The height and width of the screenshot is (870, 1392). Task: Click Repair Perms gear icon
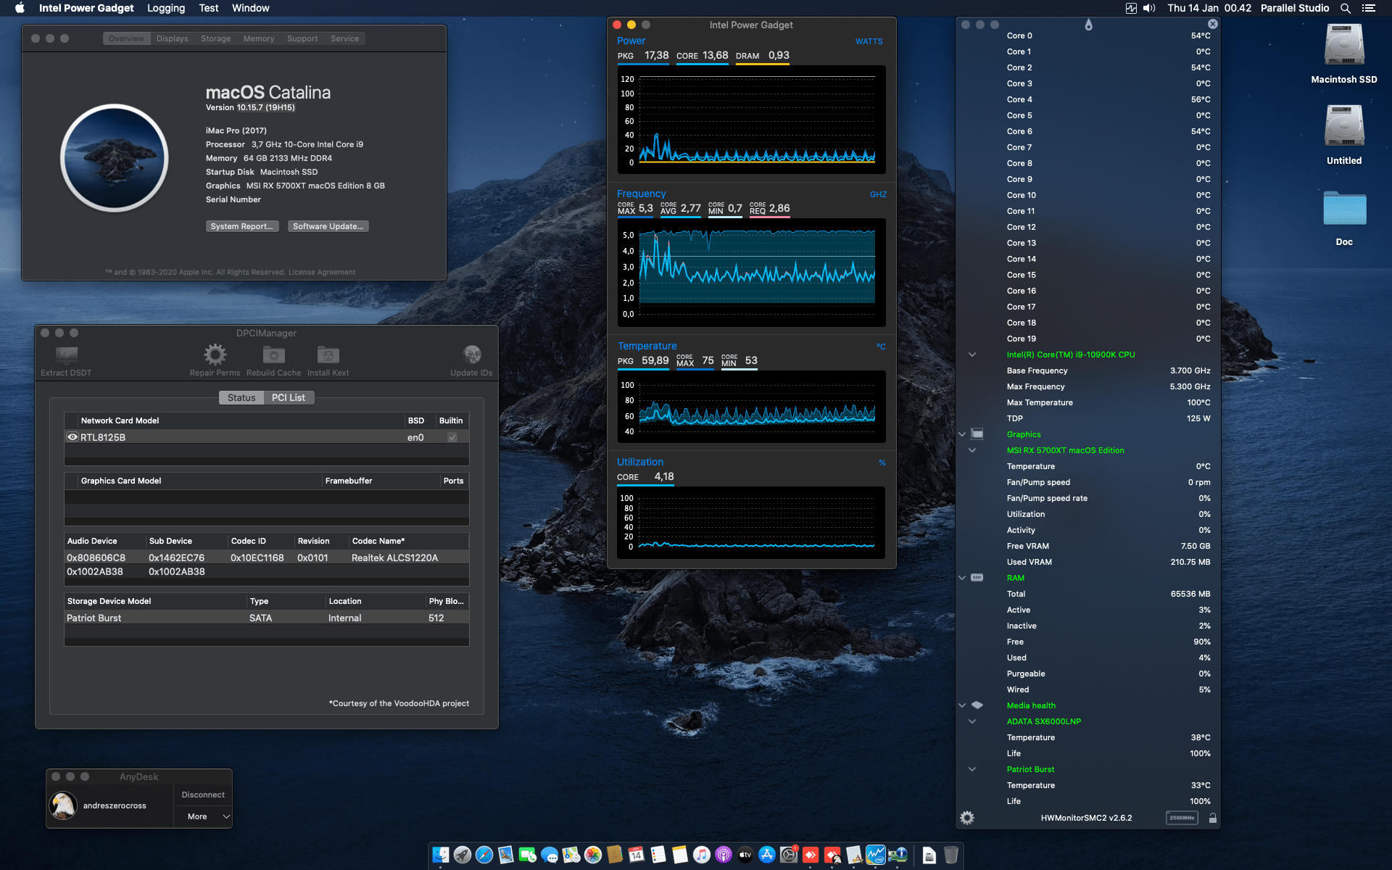[x=215, y=355]
